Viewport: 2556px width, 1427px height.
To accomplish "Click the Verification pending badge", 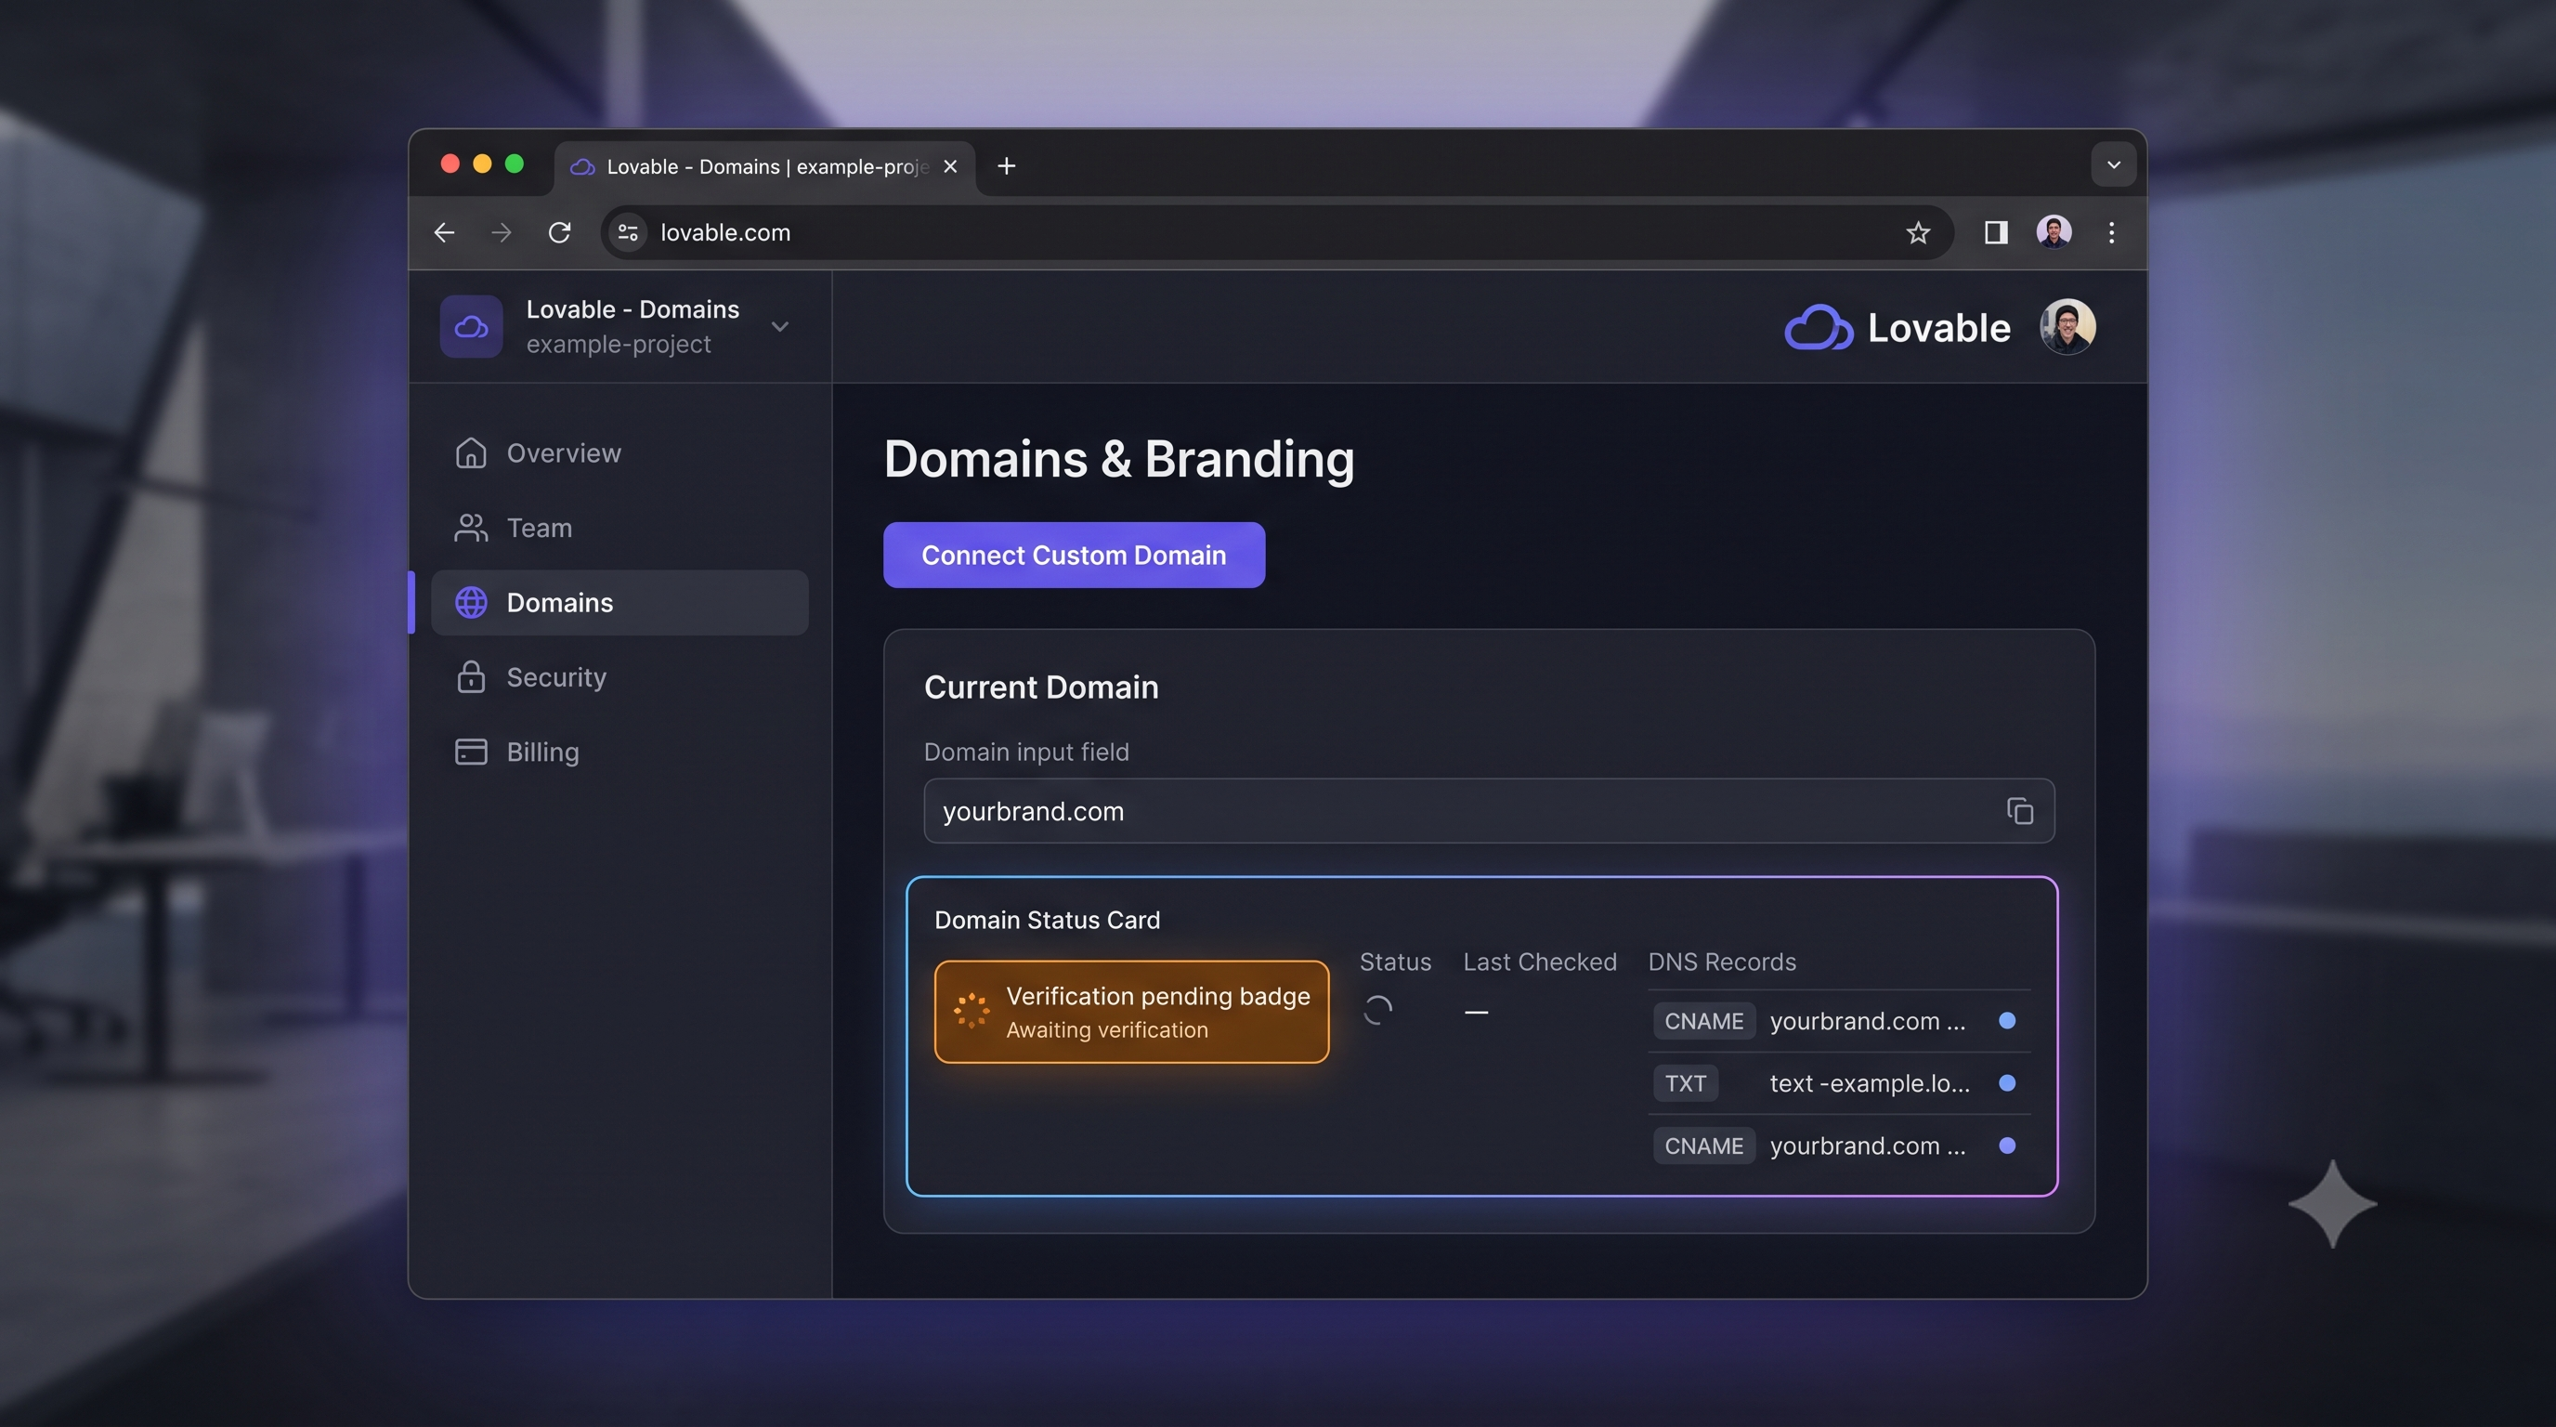I will pyautogui.click(x=1131, y=1011).
